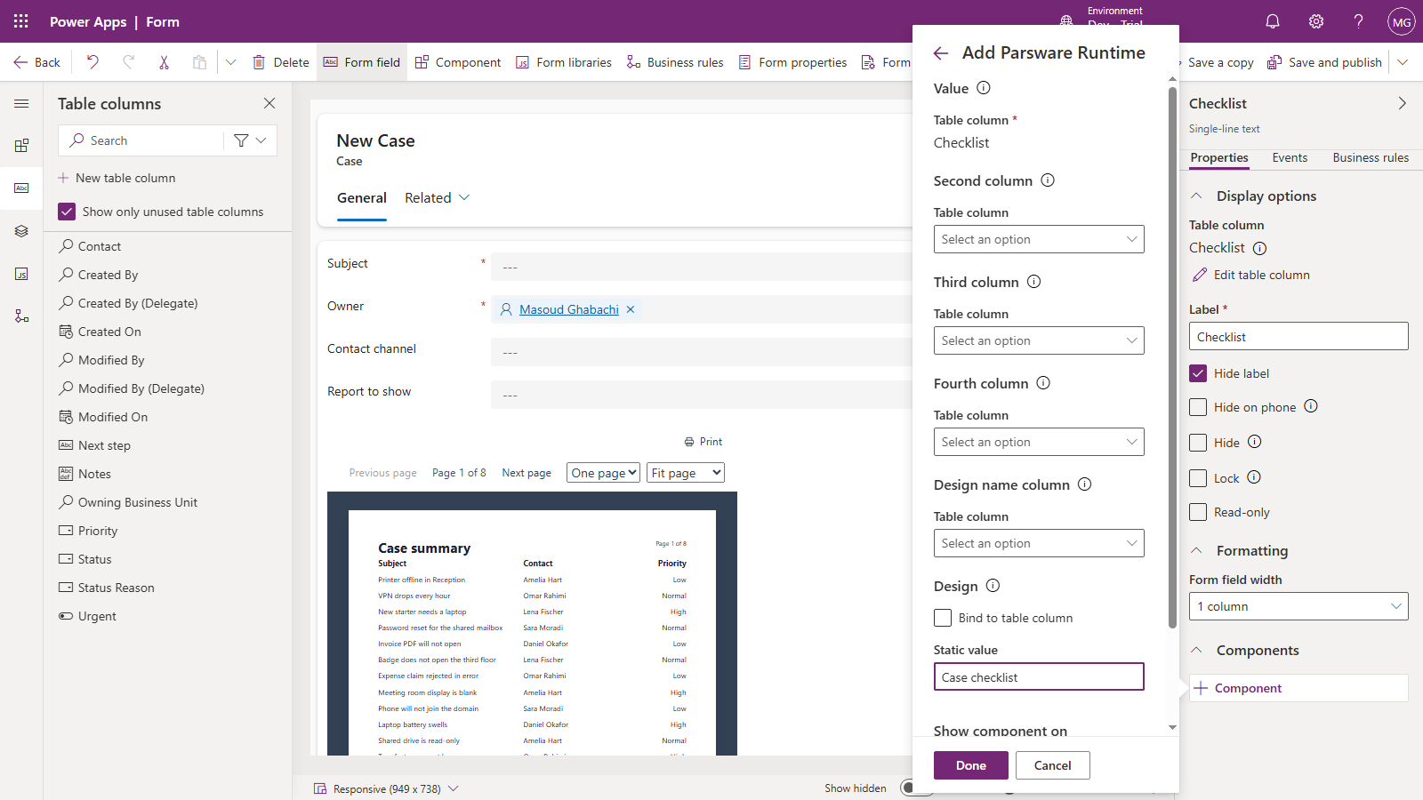Click the Cut scissors icon
This screenshot has width=1423, height=800.
(x=164, y=62)
